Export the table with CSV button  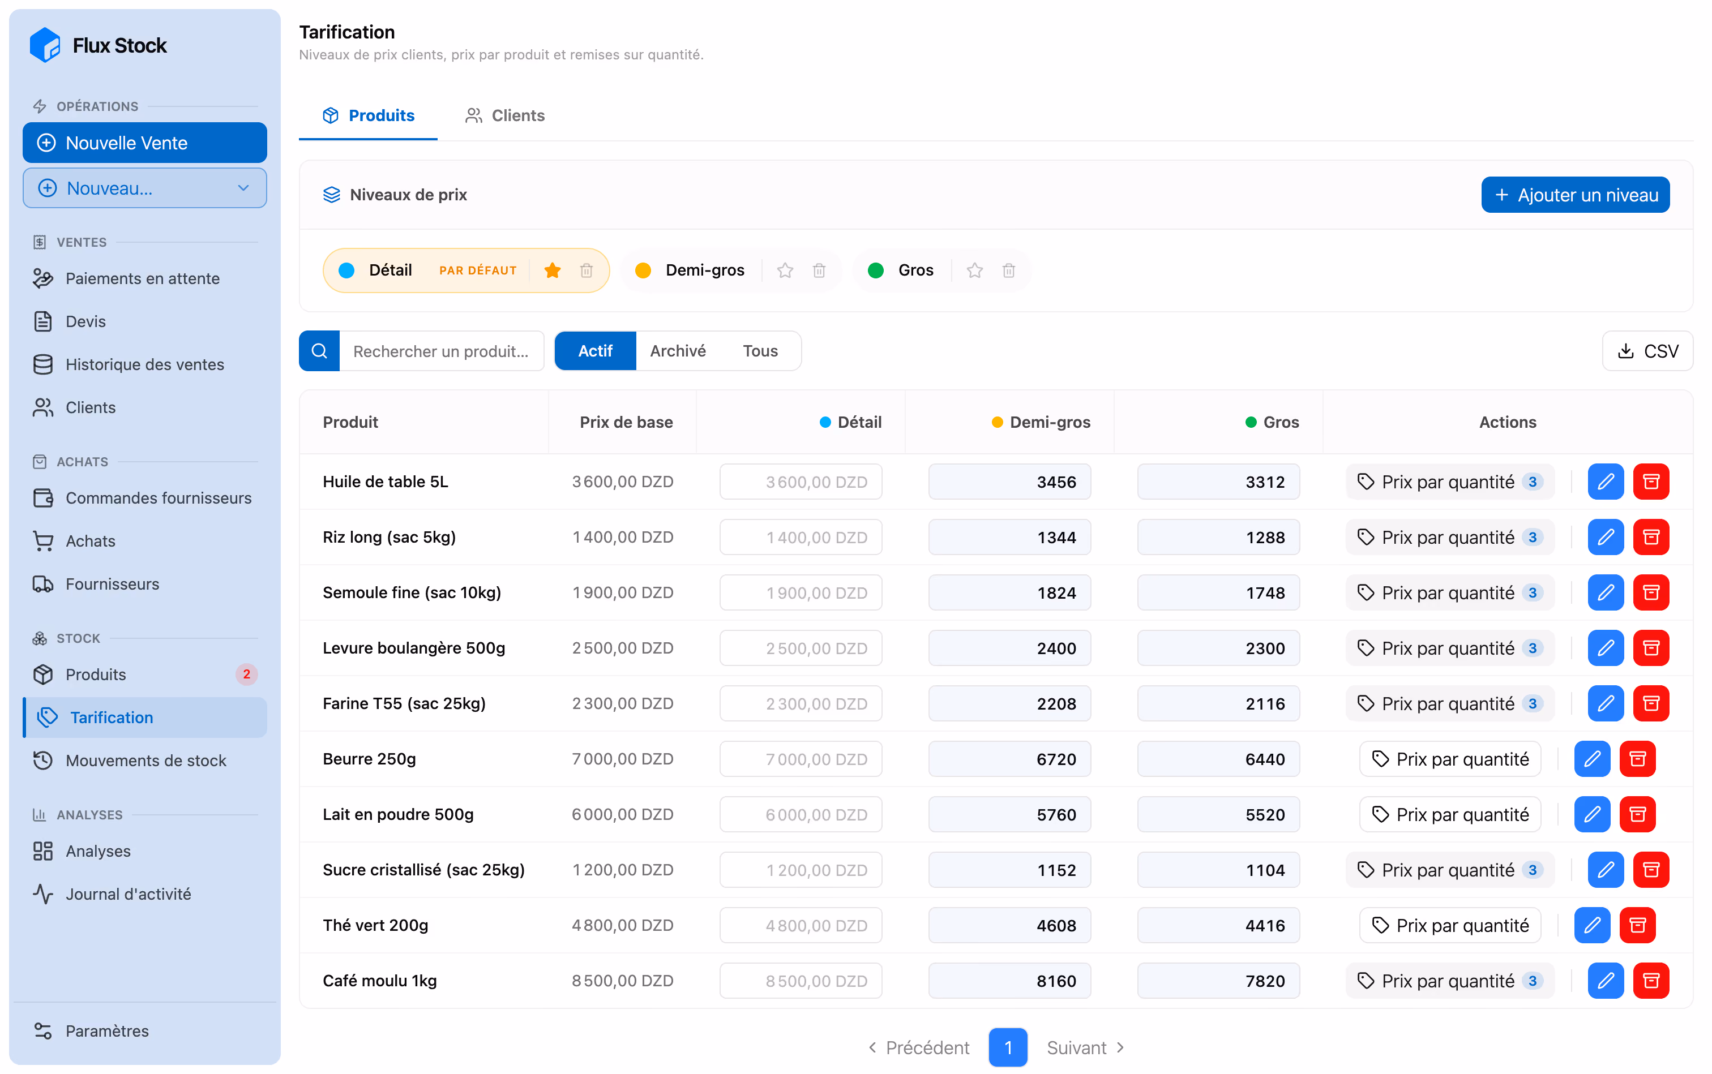[1647, 351]
